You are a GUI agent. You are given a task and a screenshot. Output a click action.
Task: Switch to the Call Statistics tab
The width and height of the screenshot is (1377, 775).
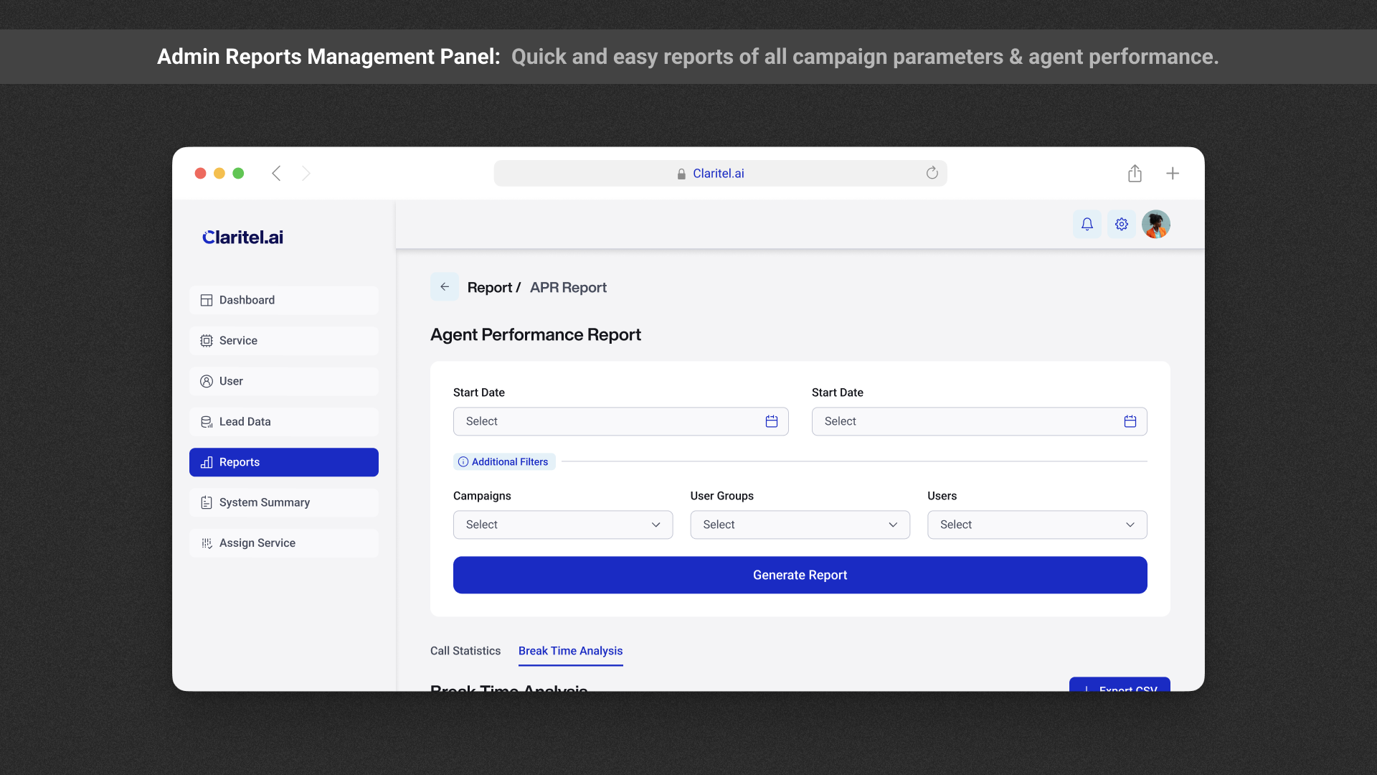(x=465, y=651)
